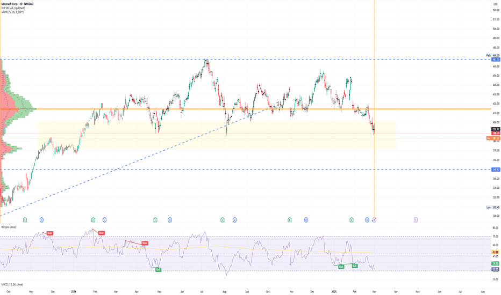The height and width of the screenshot is (295, 501).
Task: Click the Aug label at the time axis end
Action: (x=483, y=292)
